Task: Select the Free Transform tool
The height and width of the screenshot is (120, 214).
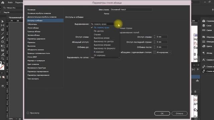Action: pos(3,46)
